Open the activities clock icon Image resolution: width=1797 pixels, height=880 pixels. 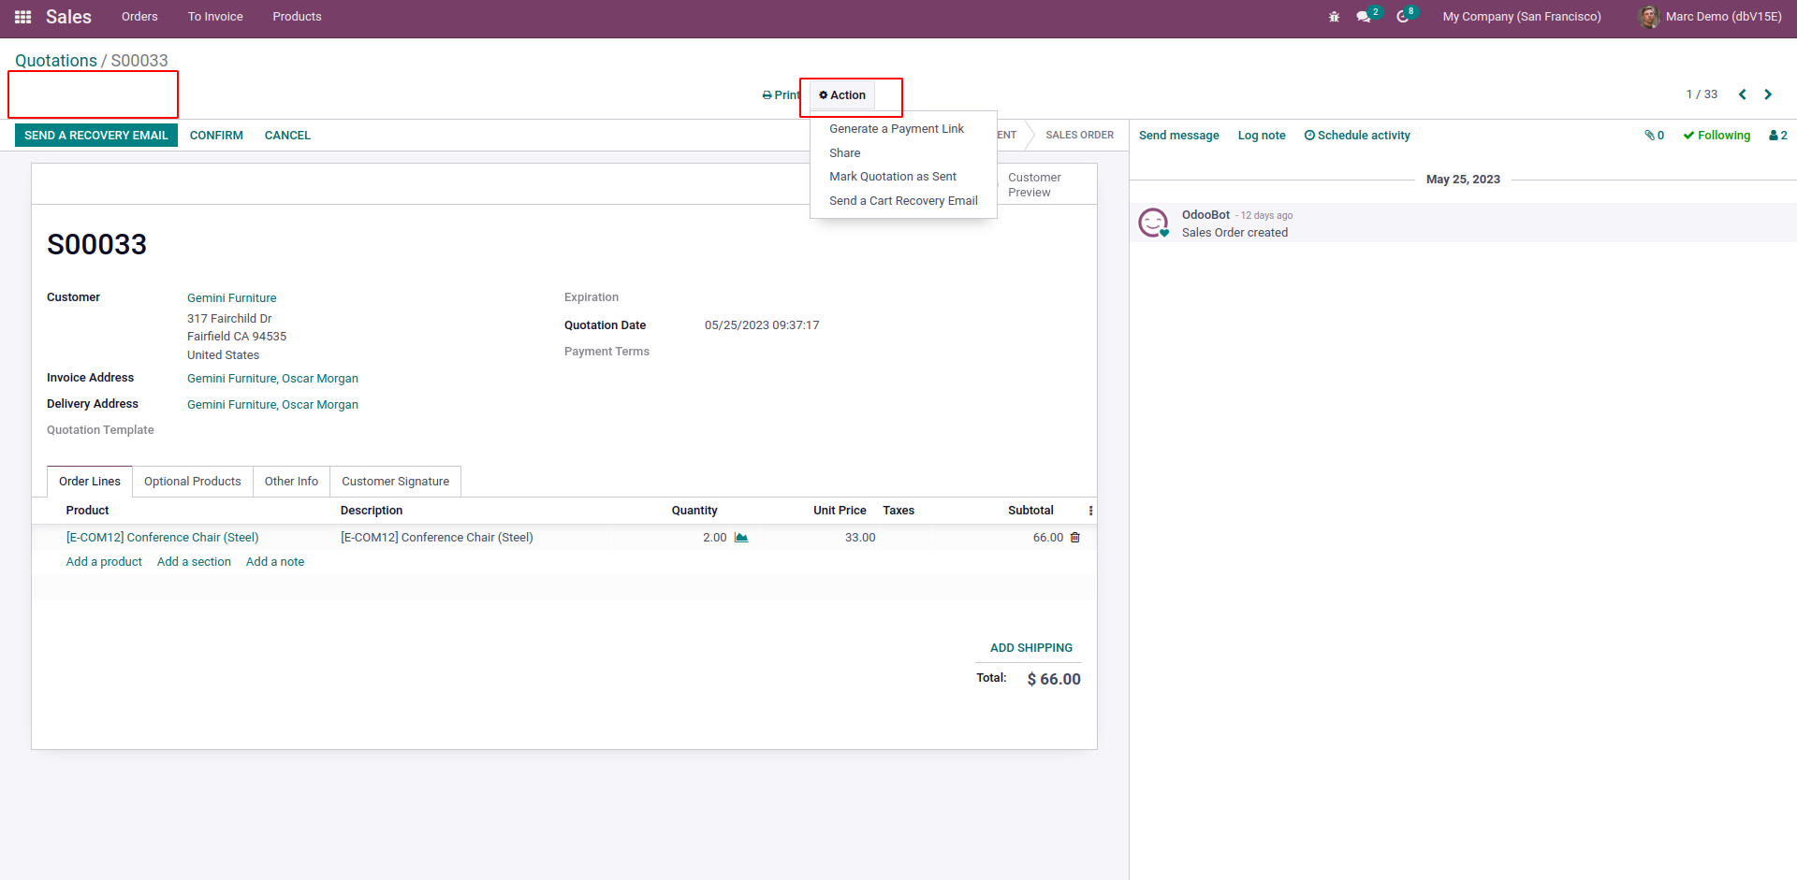[1403, 17]
